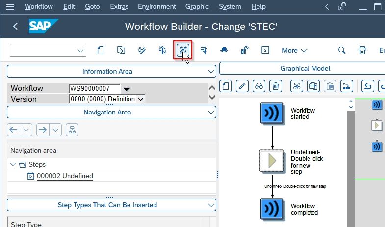Click the Test workflow icon
This screenshot has height=227, width=385.
(x=204, y=50)
